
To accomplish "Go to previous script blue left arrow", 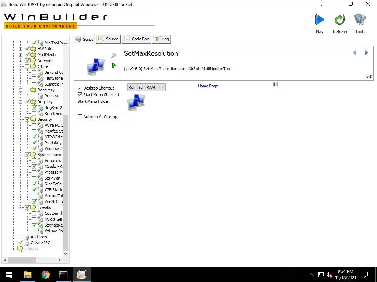I will pyautogui.click(x=355, y=53).
